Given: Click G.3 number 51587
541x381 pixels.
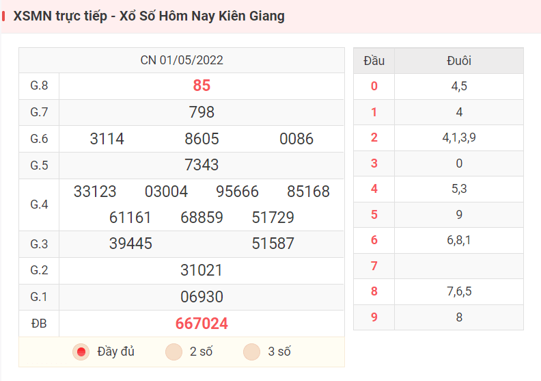Looking at the screenshot, I should [x=273, y=244].
